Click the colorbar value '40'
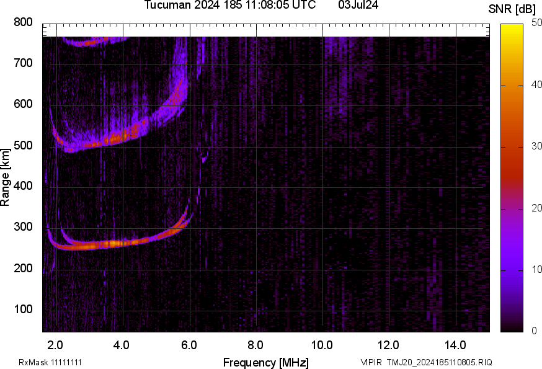This screenshot has width=542, height=369. pos(536,85)
